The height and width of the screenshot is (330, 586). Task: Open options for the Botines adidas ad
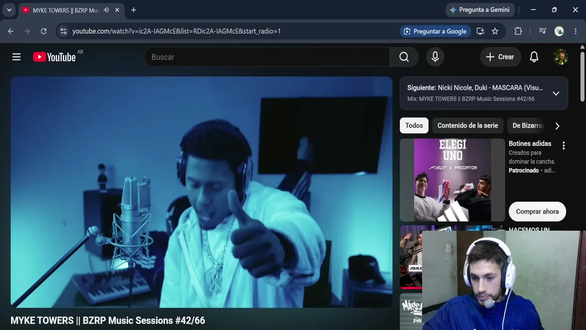(x=564, y=145)
